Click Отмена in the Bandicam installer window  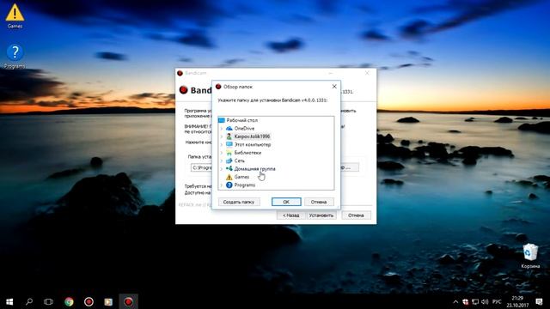(356, 215)
